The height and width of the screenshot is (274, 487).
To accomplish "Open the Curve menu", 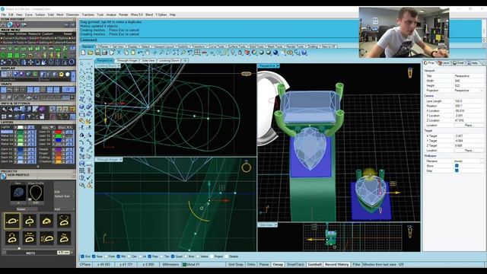I will tap(29, 14).
